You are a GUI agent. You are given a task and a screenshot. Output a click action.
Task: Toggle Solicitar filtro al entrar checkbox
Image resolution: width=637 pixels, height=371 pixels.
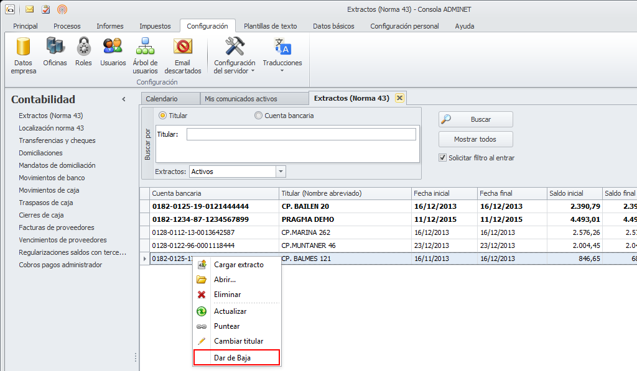(443, 158)
